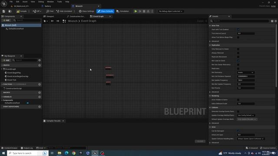
Task: Open Unreal Editor from Windows taskbar
Action: (95, 153)
